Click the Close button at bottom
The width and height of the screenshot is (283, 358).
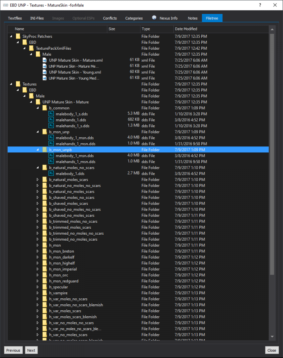272,350
